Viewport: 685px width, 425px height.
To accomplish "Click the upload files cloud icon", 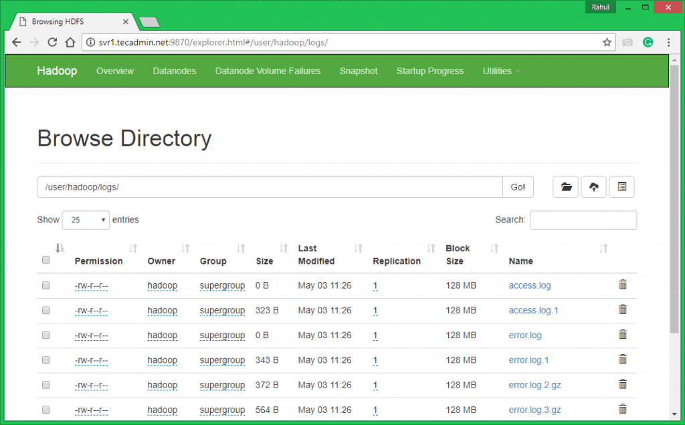I will pyautogui.click(x=593, y=187).
